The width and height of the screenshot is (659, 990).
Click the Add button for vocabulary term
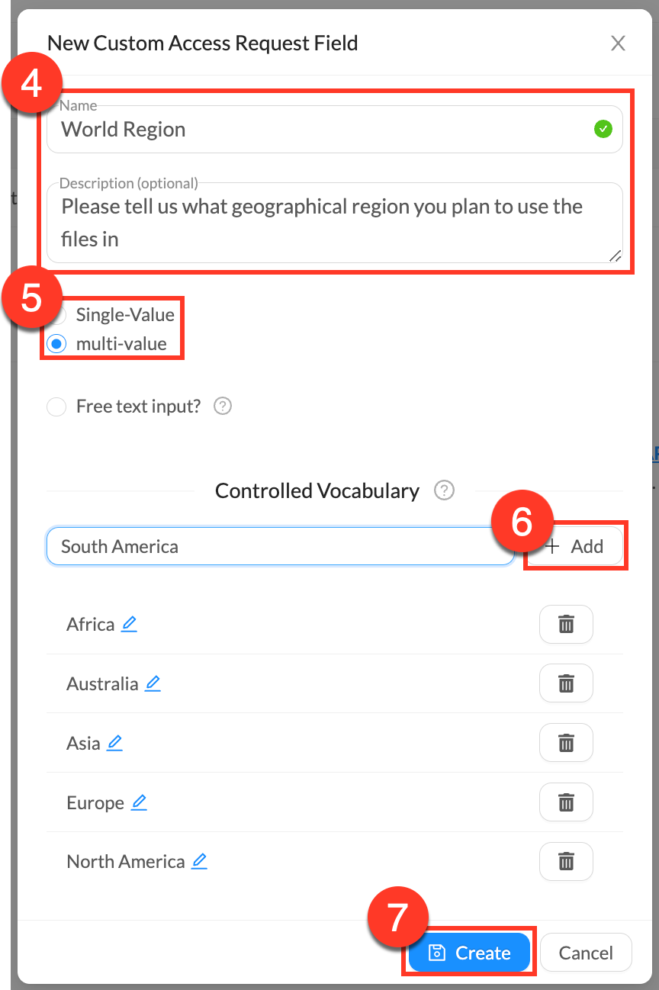point(576,546)
